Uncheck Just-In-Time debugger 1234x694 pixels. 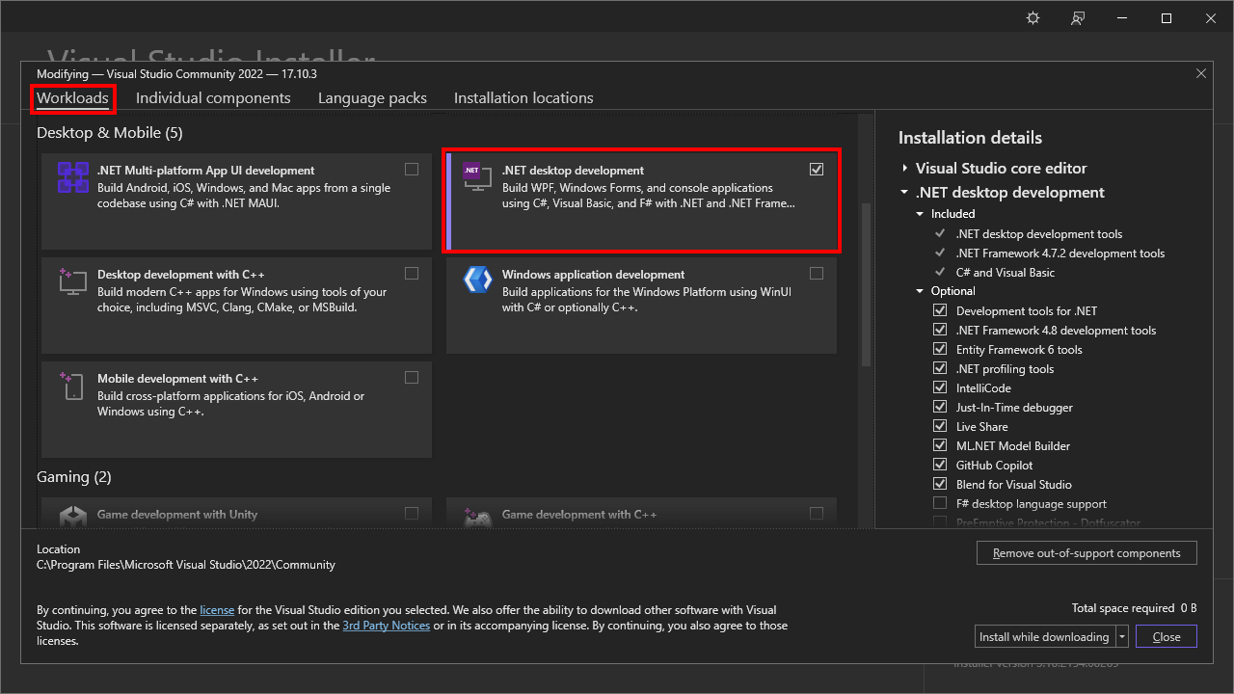point(940,407)
